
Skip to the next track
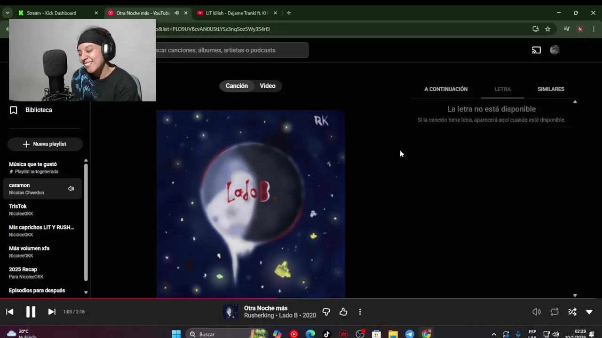tap(52, 312)
